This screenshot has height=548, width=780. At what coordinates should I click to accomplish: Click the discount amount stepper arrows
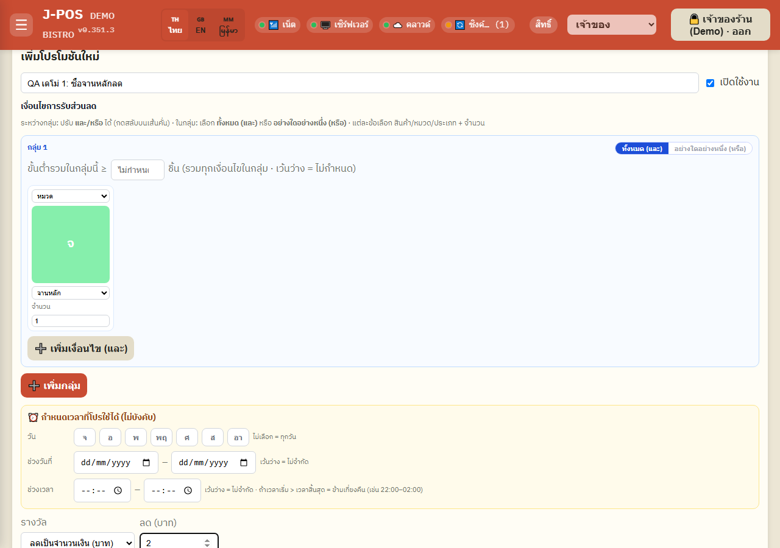pyautogui.click(x=207, y=543)
